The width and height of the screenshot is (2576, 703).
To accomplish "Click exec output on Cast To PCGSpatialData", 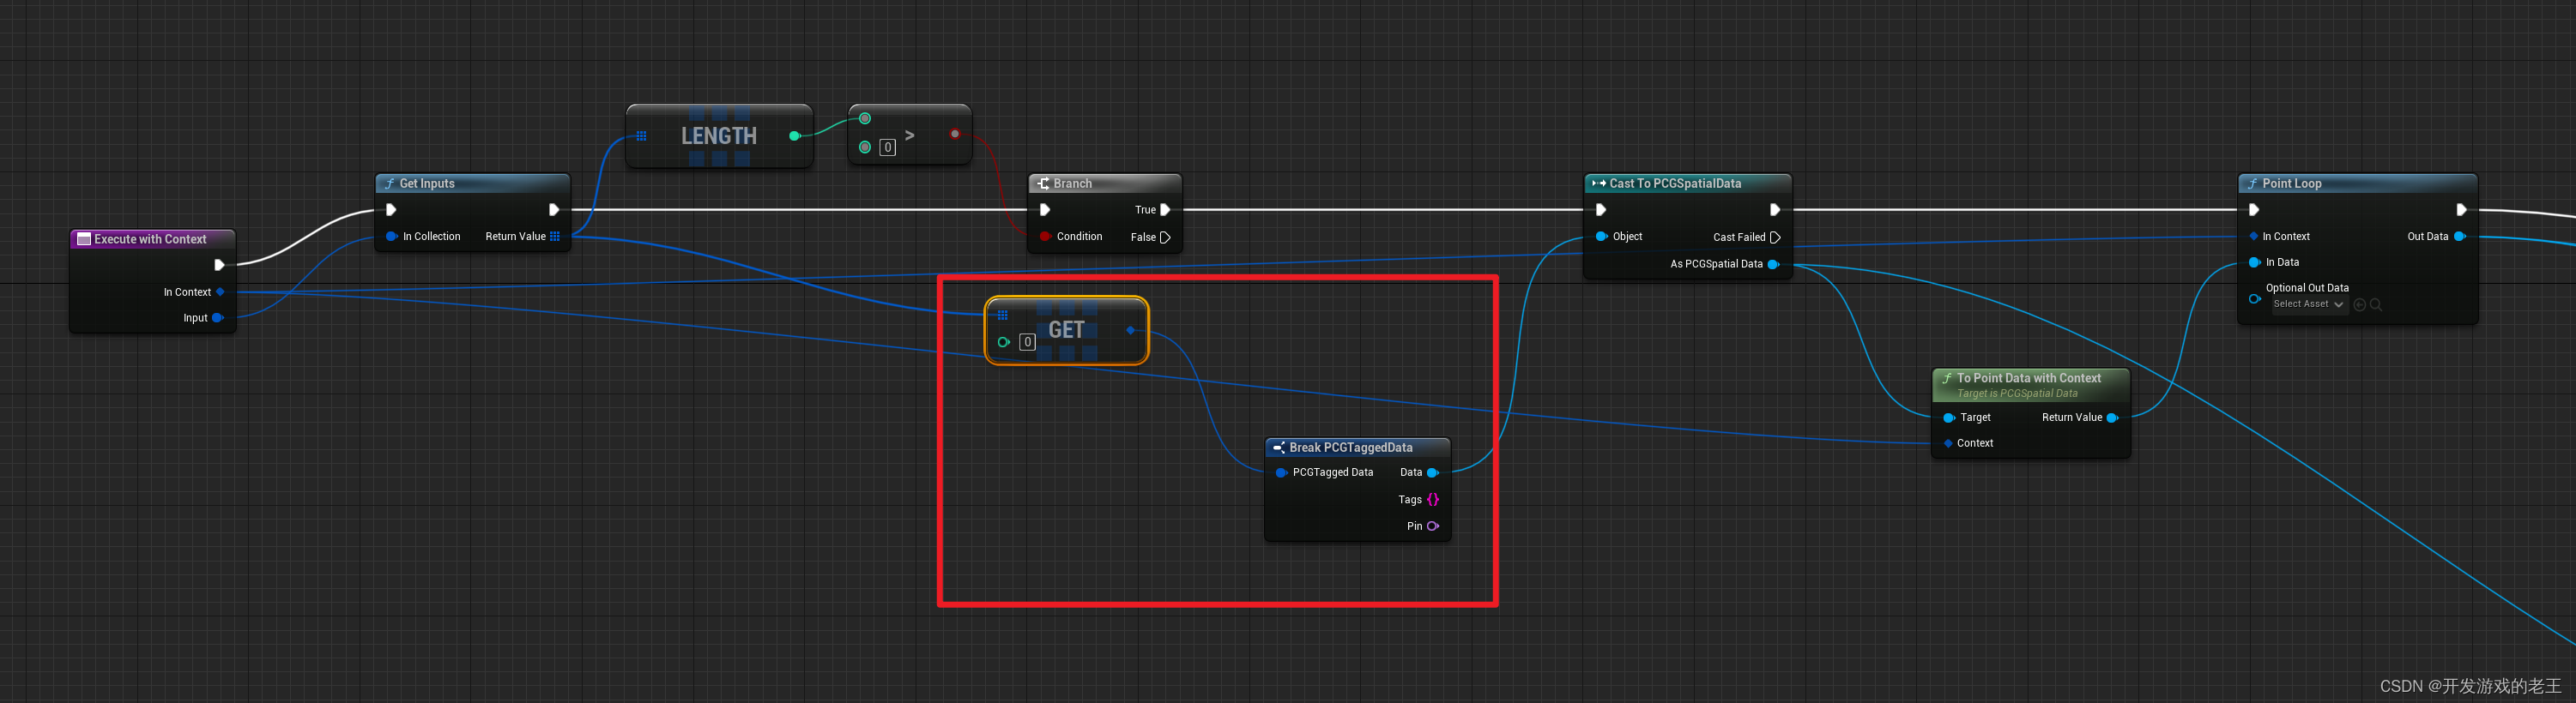I will tap(1775, 210).
